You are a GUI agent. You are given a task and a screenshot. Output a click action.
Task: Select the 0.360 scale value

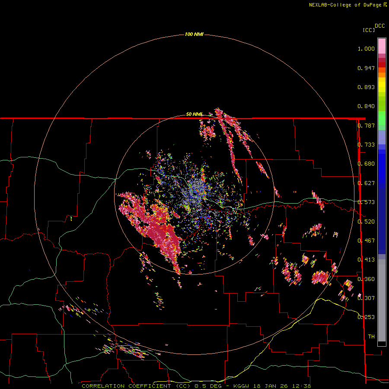pos(366,279)
